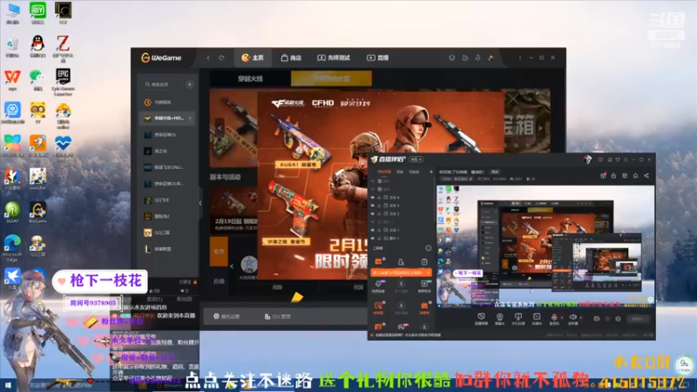Viewport: 697px width, 392px height.
Task: Click the WeGame app search field
Action: [162, 84]
